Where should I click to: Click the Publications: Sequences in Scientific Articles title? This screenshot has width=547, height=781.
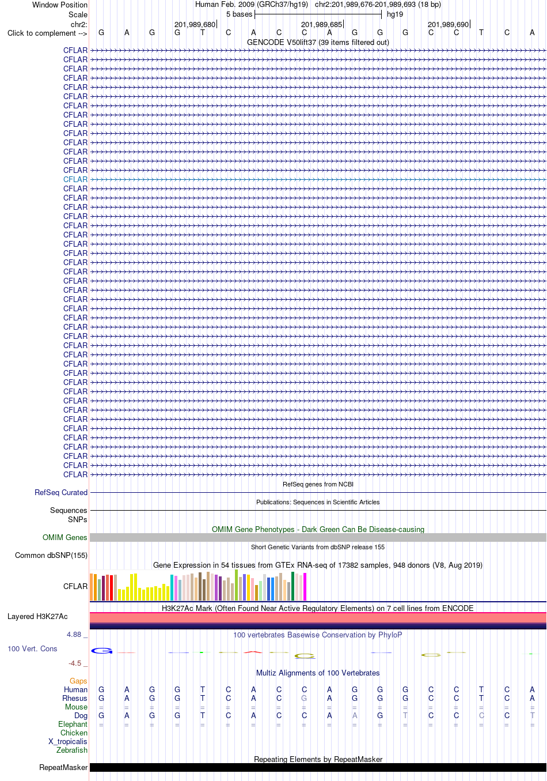(318, 502)
